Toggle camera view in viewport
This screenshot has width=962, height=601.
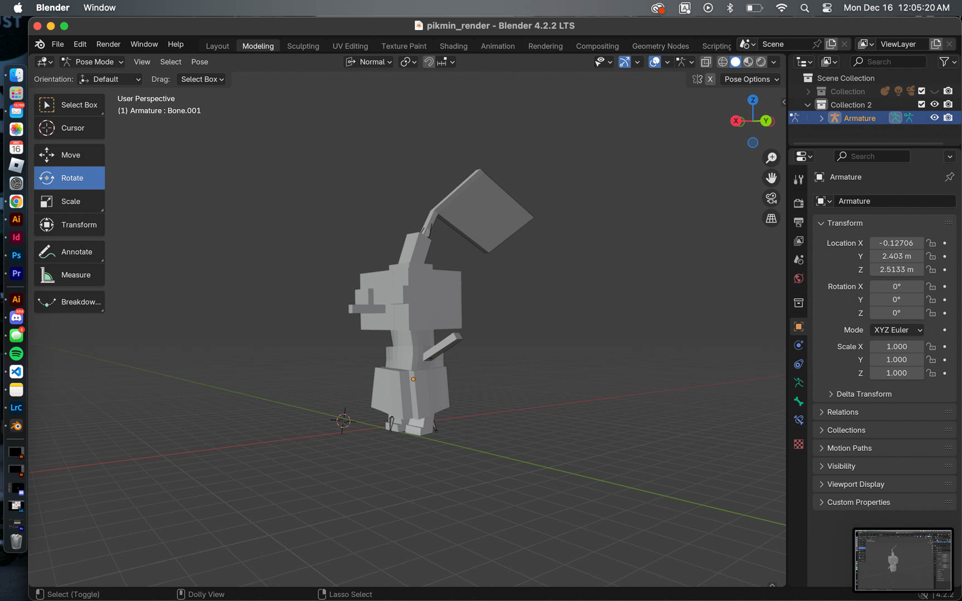point(771,198)
